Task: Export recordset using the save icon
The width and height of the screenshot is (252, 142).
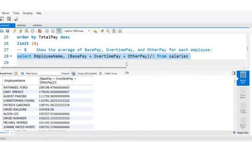Action: pos(73,74)
